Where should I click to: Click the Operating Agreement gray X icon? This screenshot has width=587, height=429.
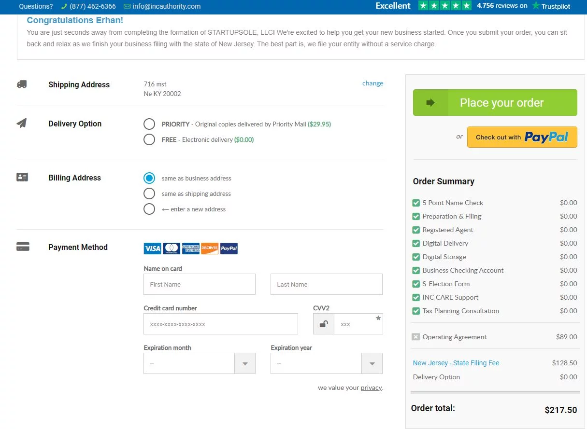[415, 337]
